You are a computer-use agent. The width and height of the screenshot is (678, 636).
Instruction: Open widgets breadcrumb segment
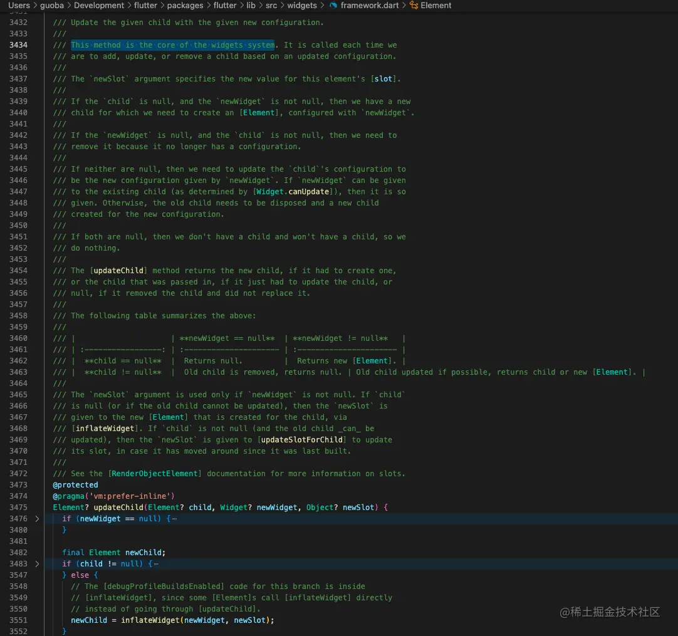click(302, 5)
